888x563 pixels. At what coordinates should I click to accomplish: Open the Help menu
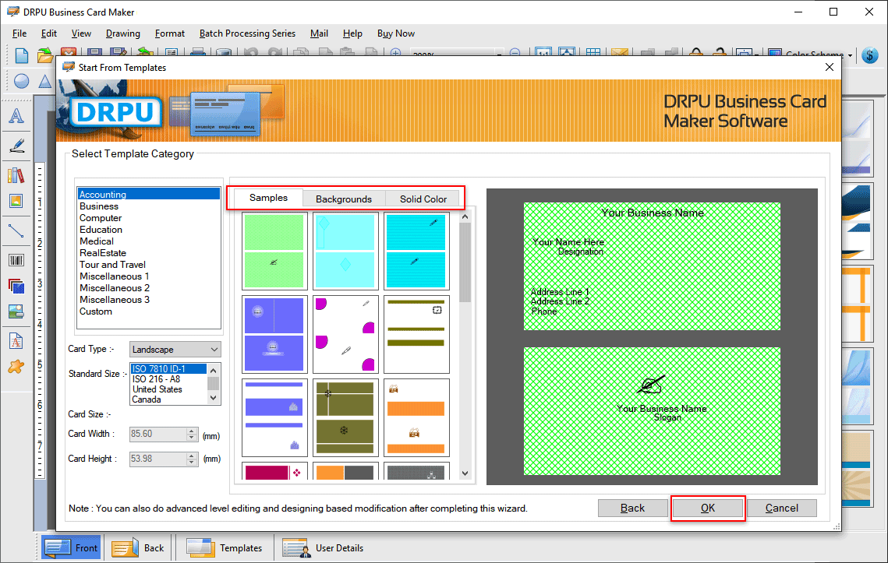point(352,33)
